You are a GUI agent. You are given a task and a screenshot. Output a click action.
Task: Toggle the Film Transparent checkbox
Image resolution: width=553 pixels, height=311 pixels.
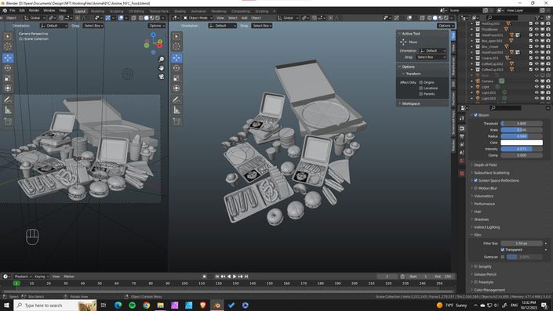503,250
